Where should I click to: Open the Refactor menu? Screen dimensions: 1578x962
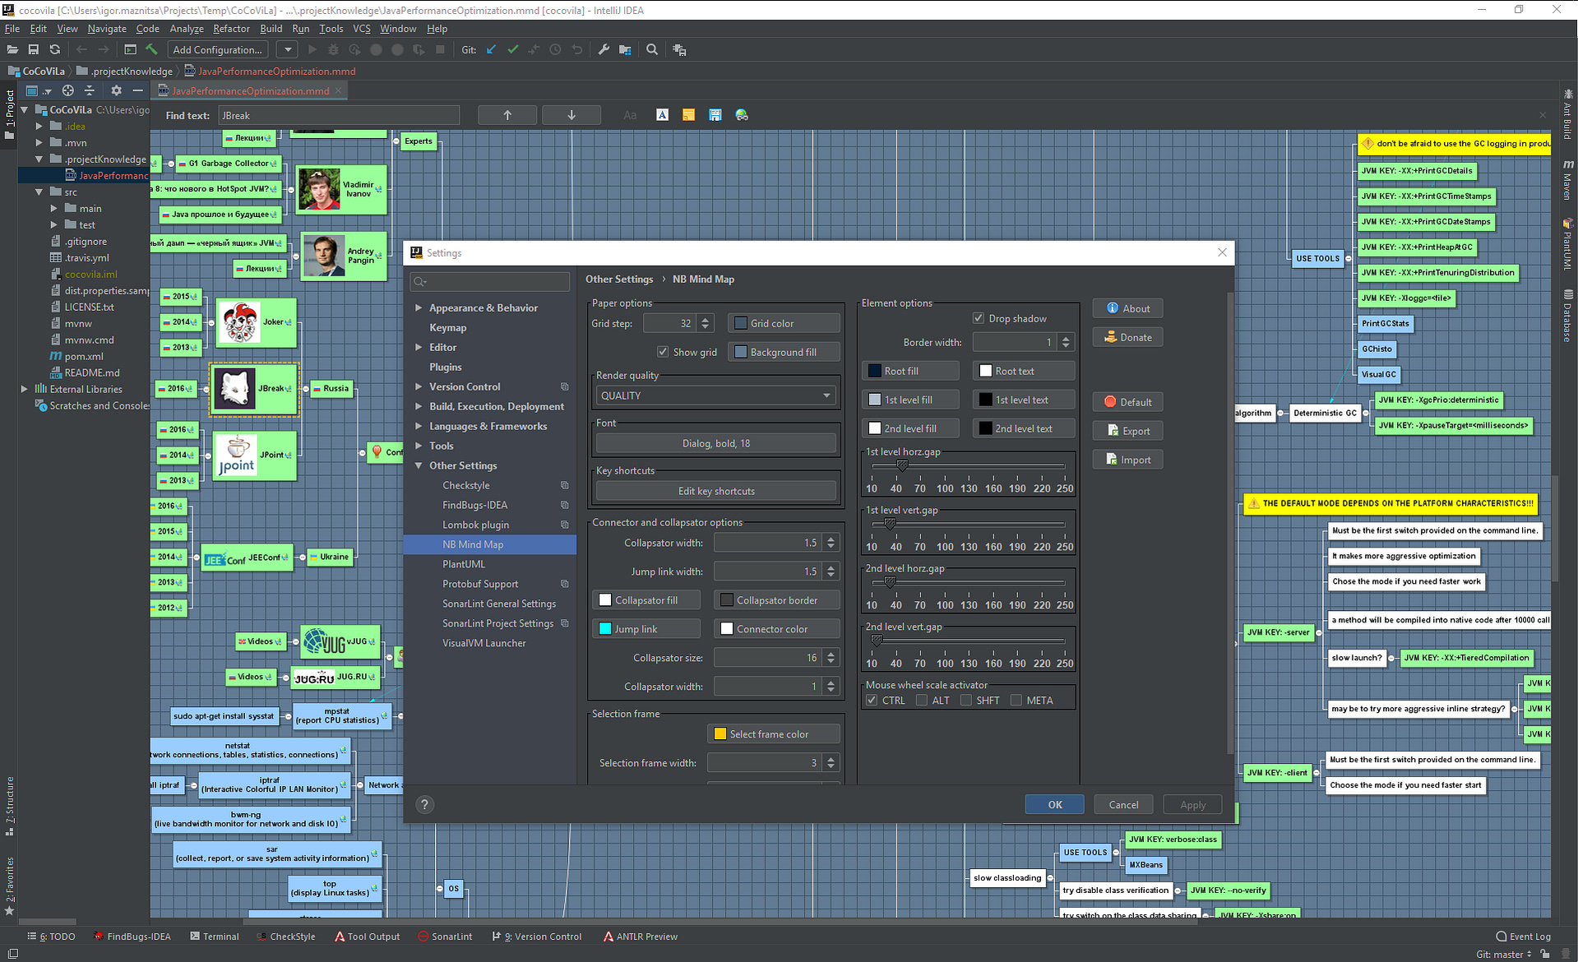231,29
